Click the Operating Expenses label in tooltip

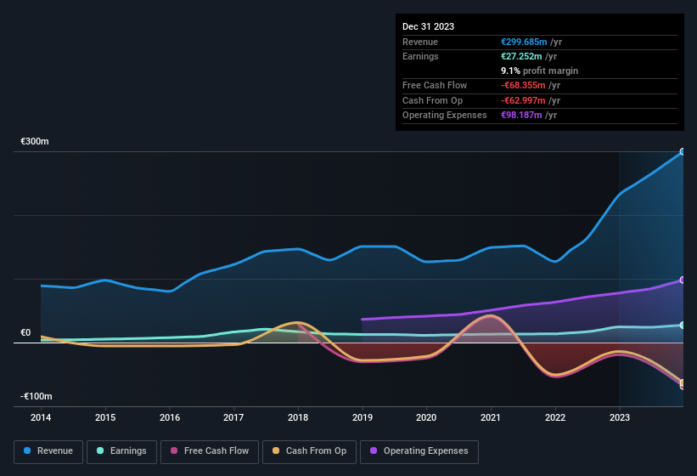[445, 116]
